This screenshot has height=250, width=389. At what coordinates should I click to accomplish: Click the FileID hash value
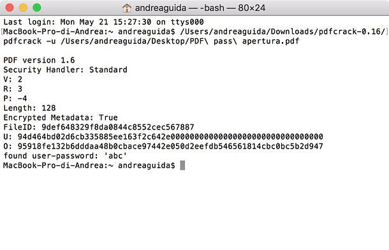click(118, 127)
